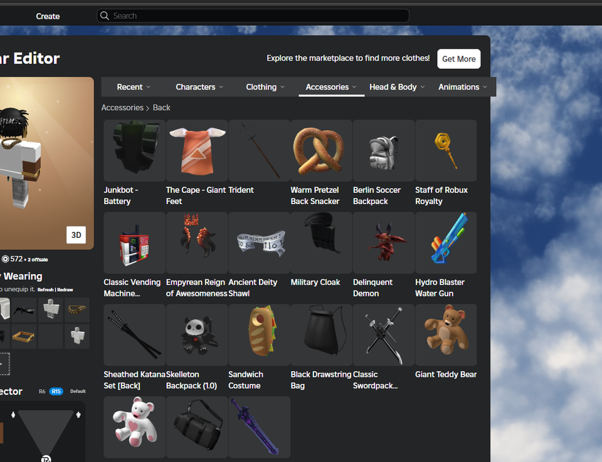Image resolution: width=602 pixels, height=462 pixels.
Task: Set body scale to Default
Action: [x=78, y=391]
